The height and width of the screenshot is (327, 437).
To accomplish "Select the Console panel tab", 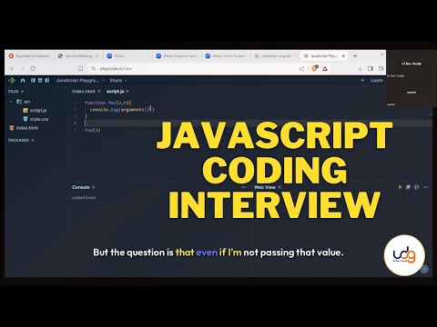I will pyautogui.click(x=81, y=187).
